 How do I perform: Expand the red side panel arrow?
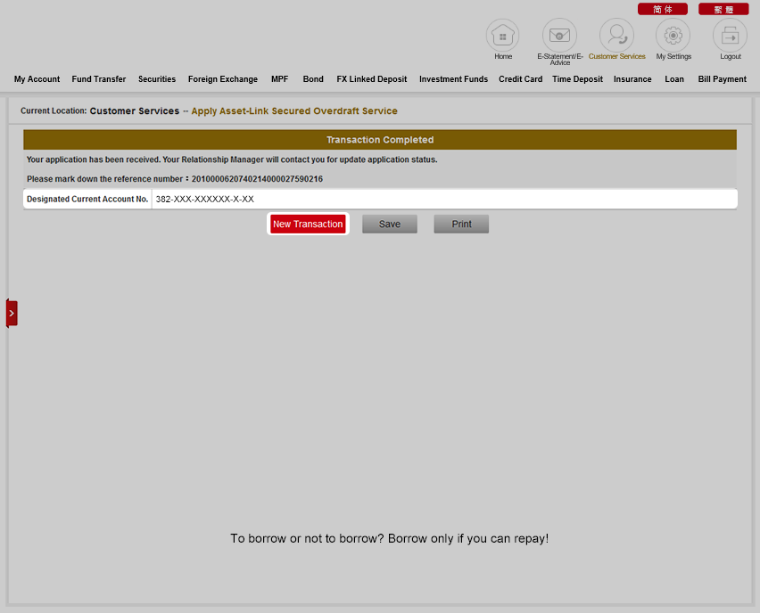[x=12, y=313]
